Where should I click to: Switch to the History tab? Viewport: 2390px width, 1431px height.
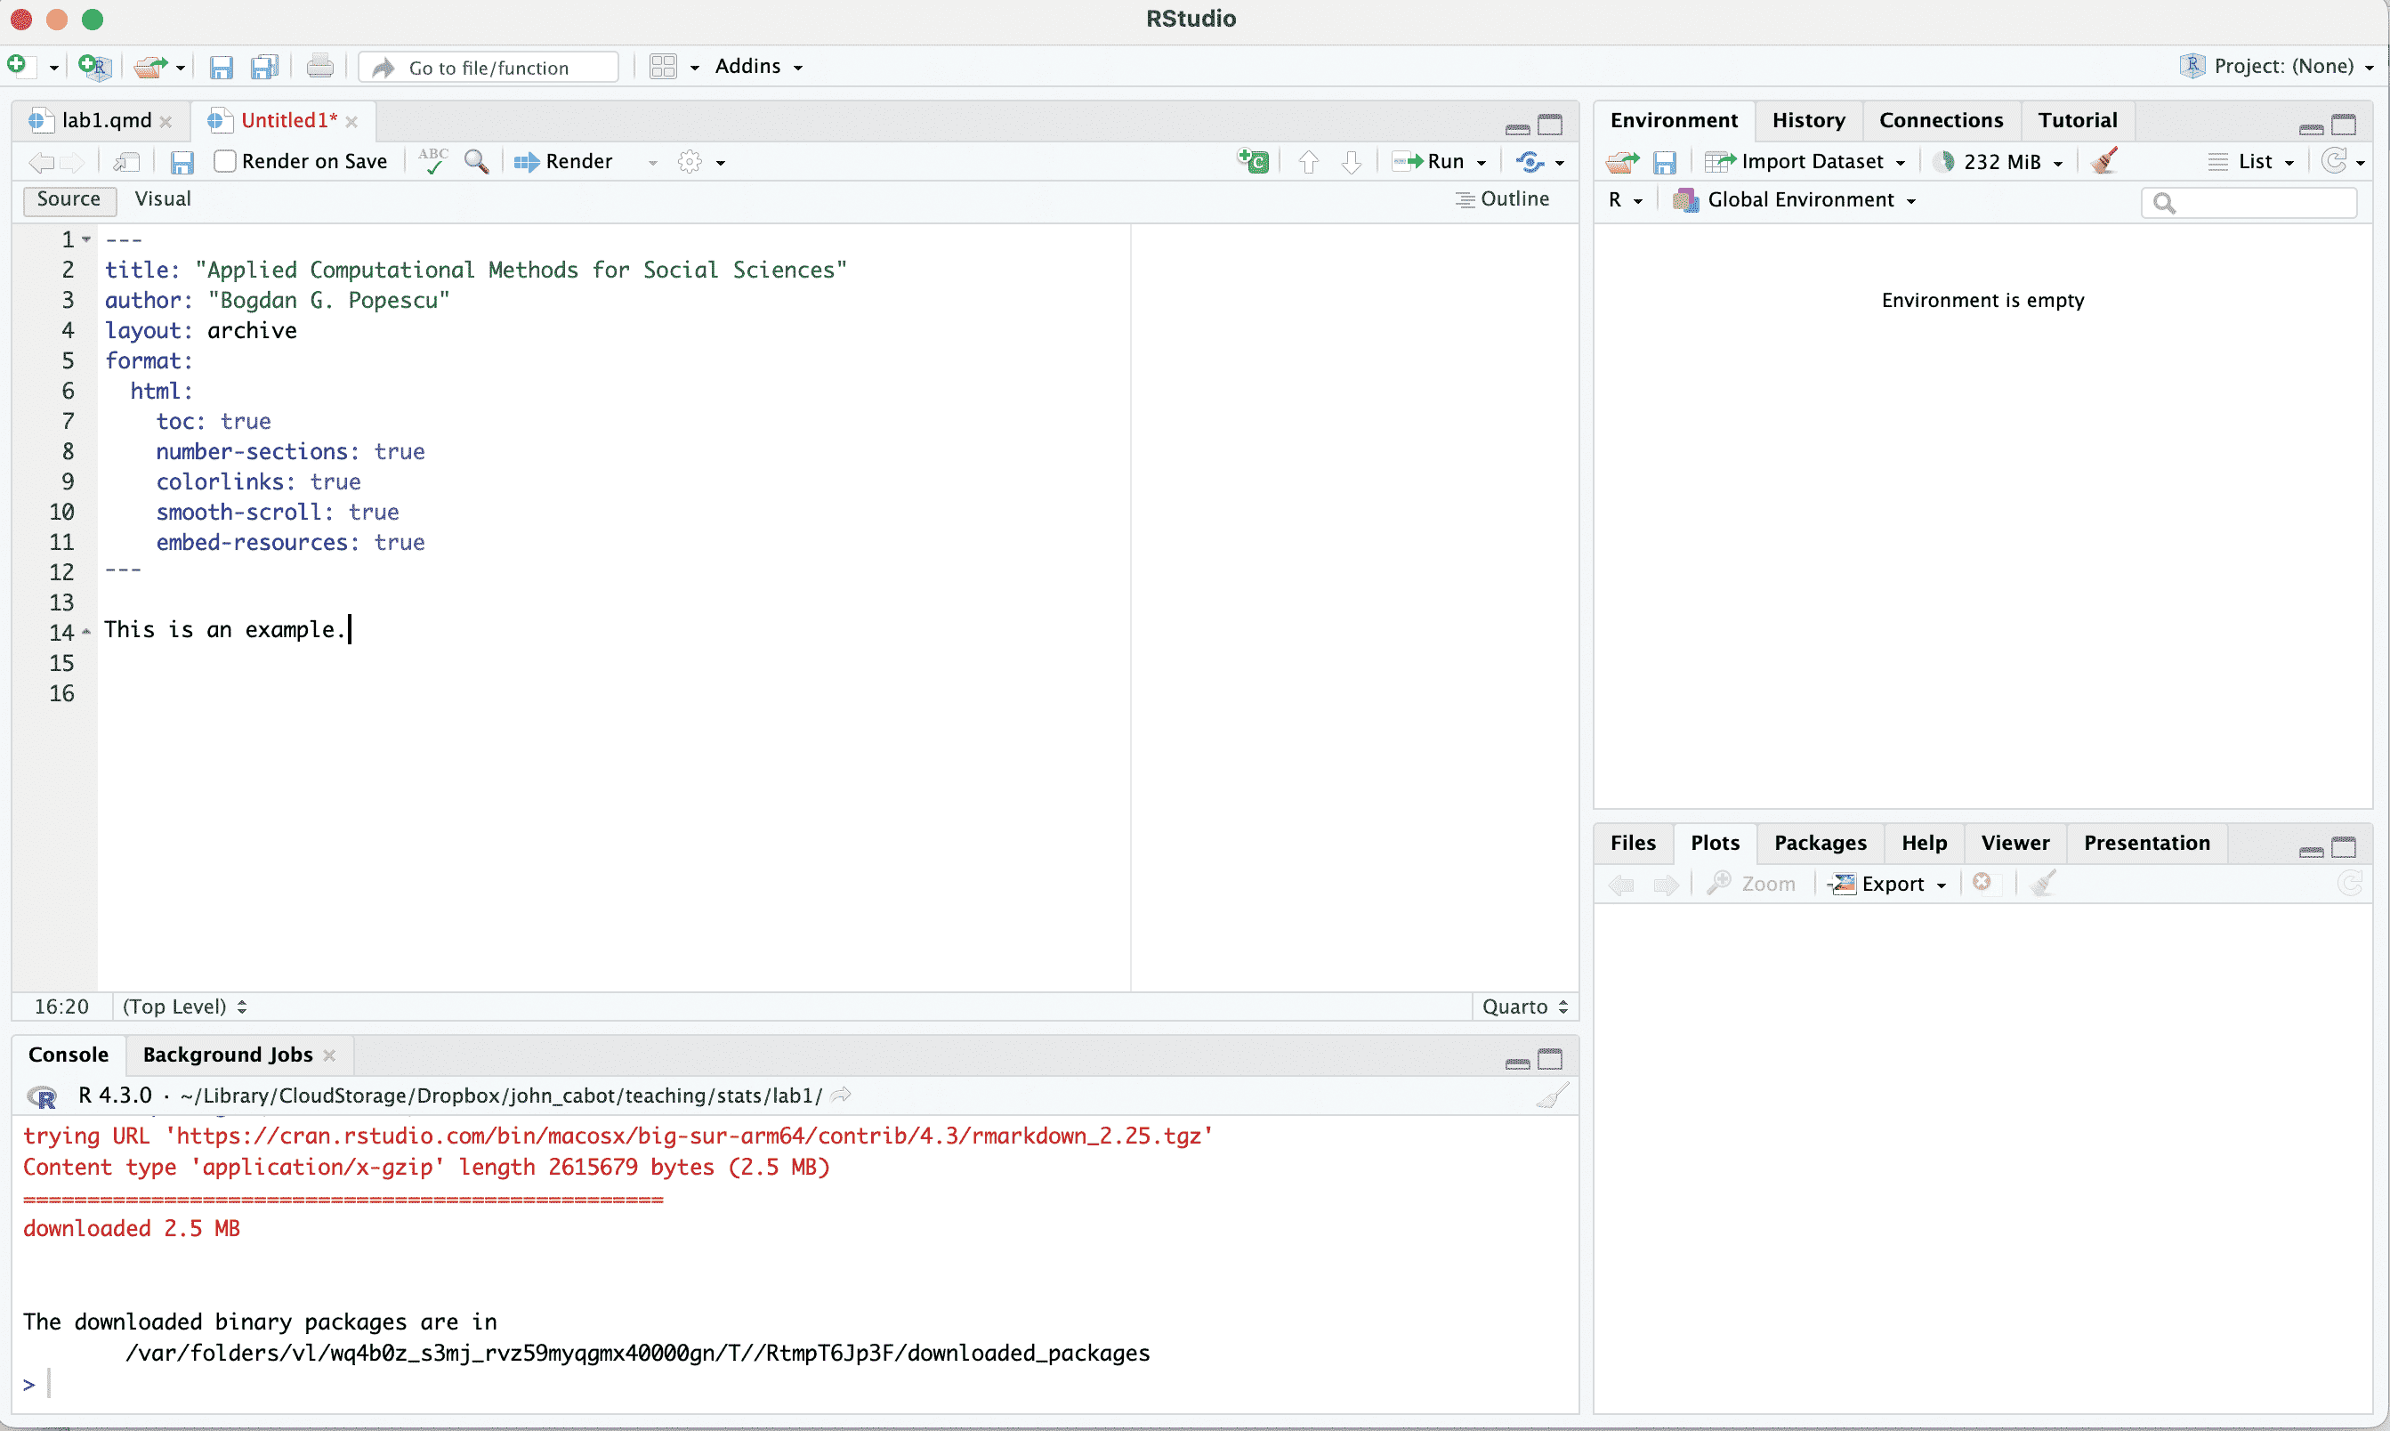[x=1808, y=120]
